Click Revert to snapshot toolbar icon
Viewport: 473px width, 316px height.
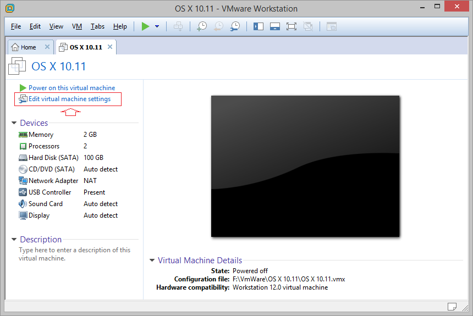click(218, 26)
